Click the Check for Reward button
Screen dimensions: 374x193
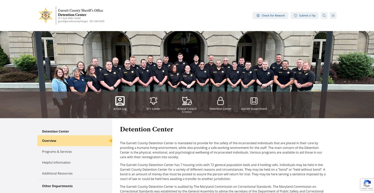pyautogui.click(x=270, y=16)
